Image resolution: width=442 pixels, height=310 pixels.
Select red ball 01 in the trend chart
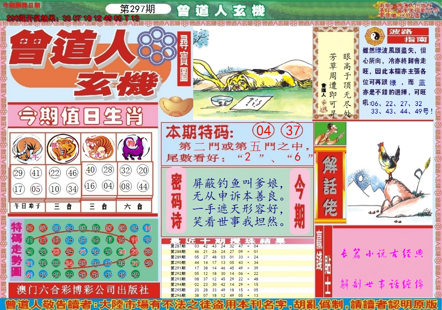(x=30, y=229)
